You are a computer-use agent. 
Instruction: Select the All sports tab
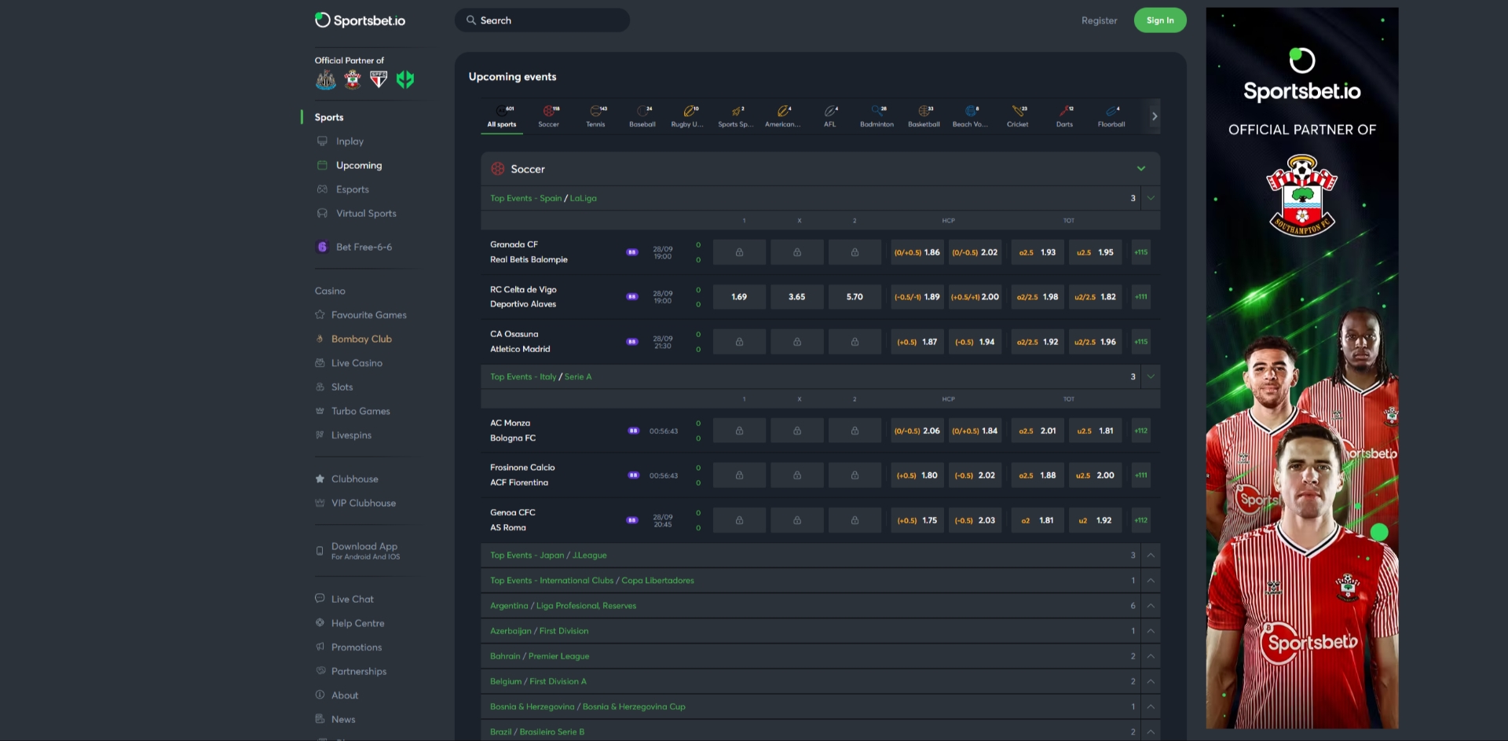coord(502,116)
